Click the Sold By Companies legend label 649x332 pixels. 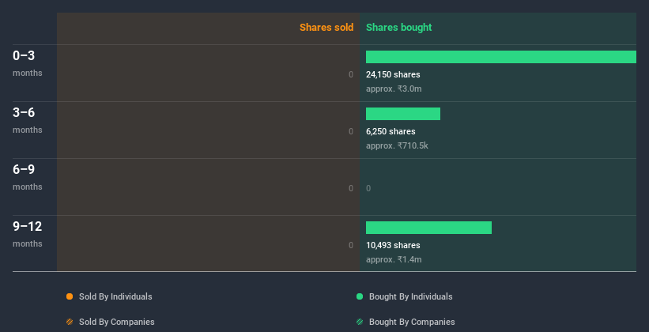click(117, 322)
